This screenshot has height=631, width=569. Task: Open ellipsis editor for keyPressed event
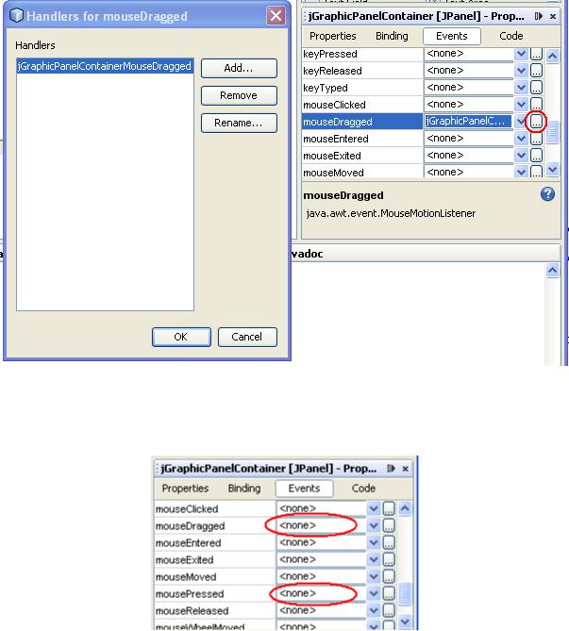click(536, 54)
